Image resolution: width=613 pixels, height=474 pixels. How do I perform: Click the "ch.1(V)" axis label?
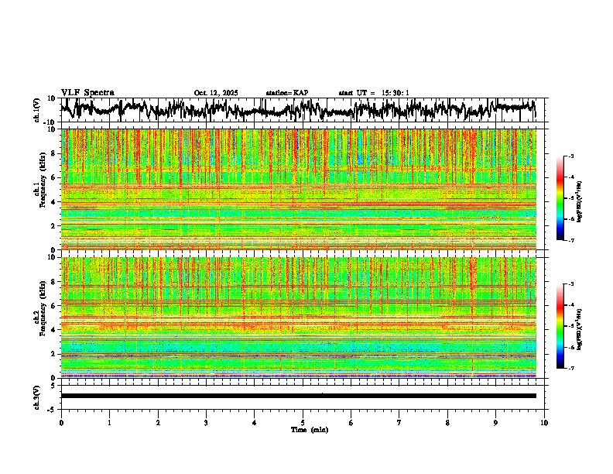tap(37, 110)
